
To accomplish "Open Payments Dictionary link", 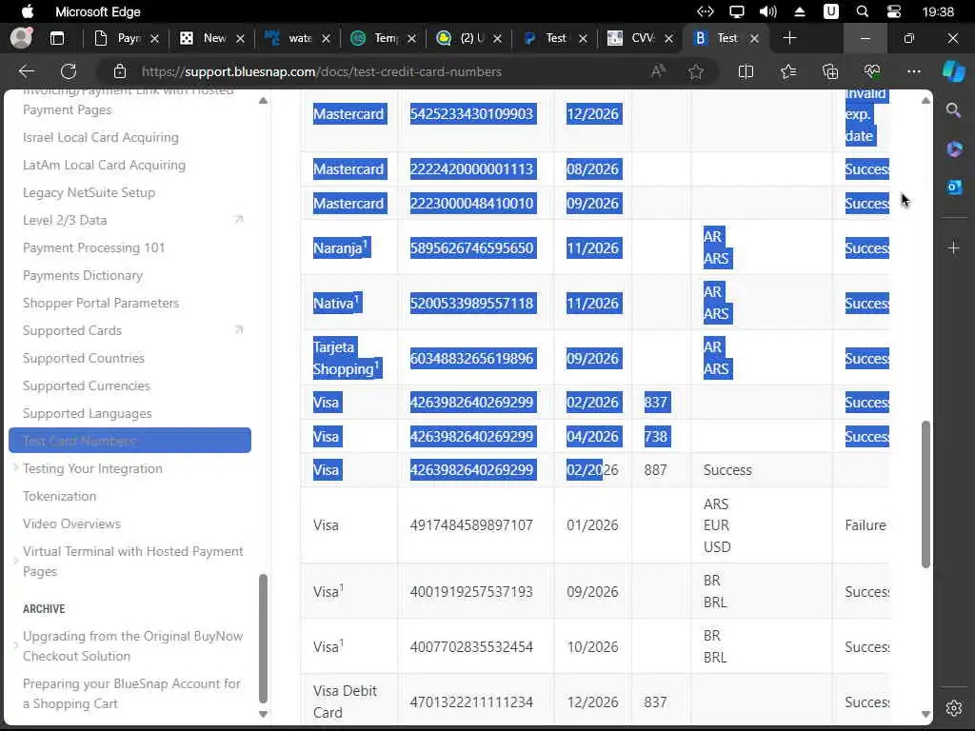I will [83, 275].
